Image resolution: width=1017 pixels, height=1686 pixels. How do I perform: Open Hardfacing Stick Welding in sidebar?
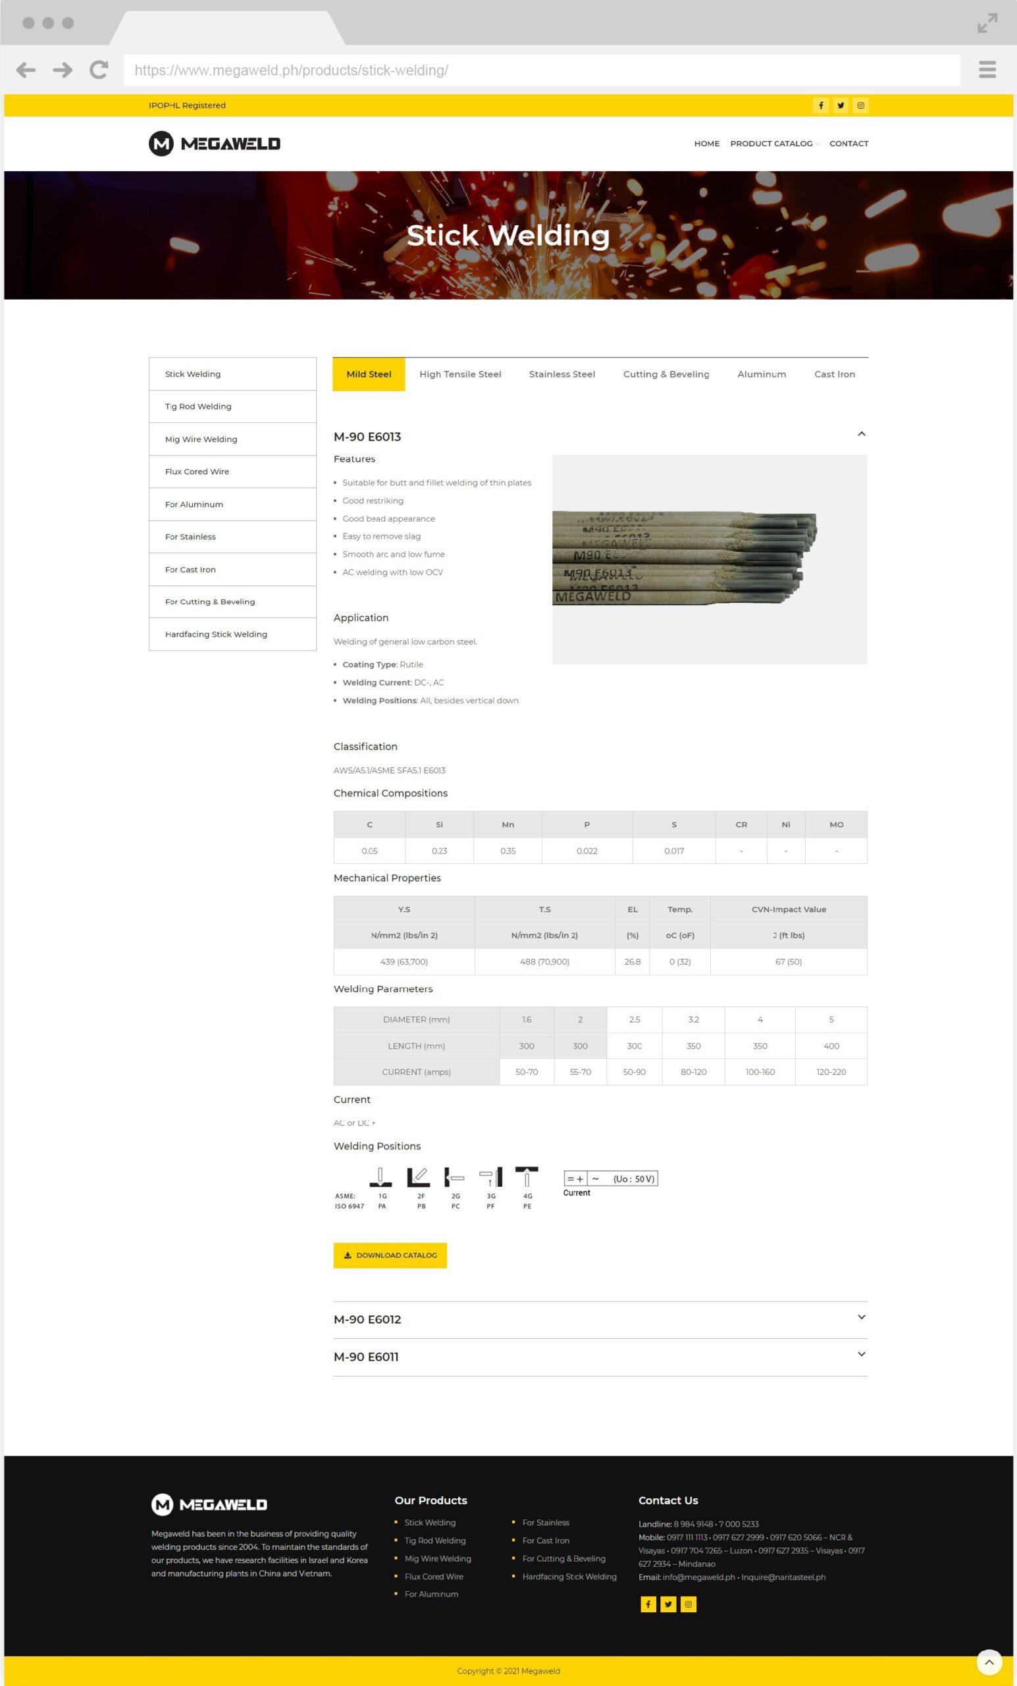pos(232,634)
